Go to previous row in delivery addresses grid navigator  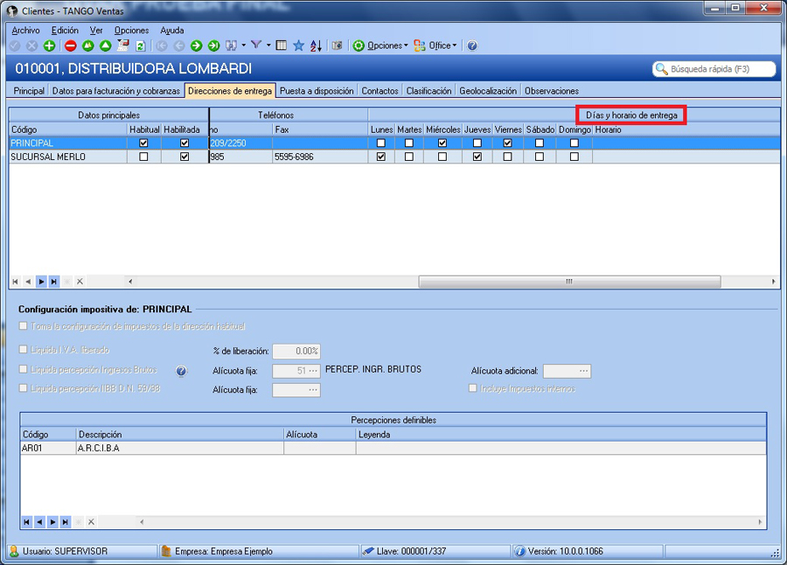pyautogui.click(x=28, y=282)
